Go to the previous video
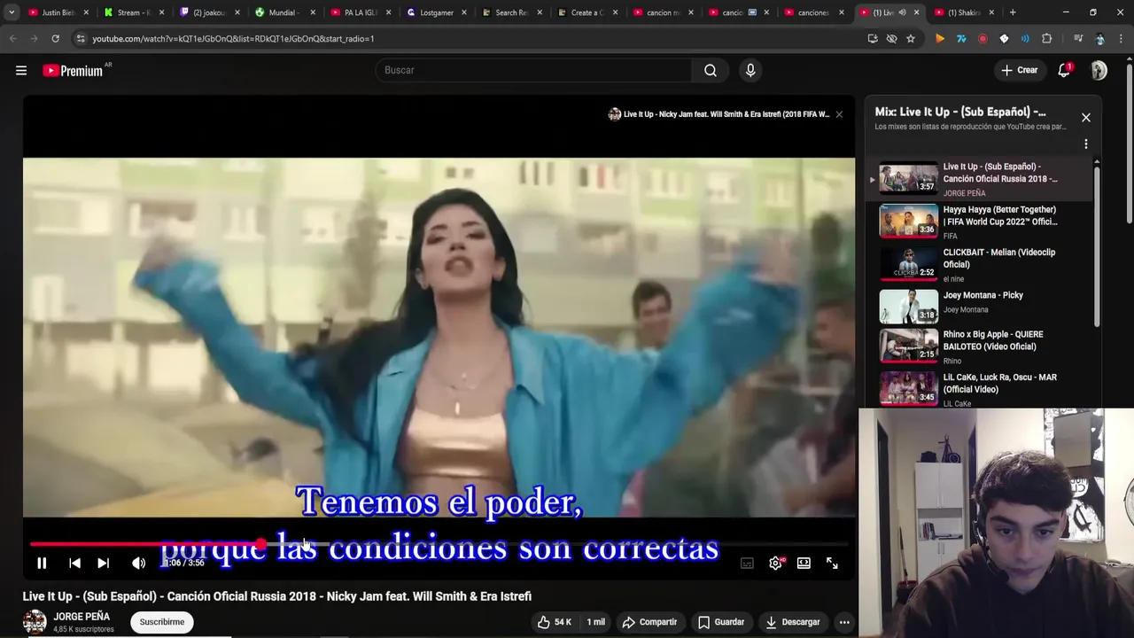Screen dimensions: 1134x638 [74, 563]
